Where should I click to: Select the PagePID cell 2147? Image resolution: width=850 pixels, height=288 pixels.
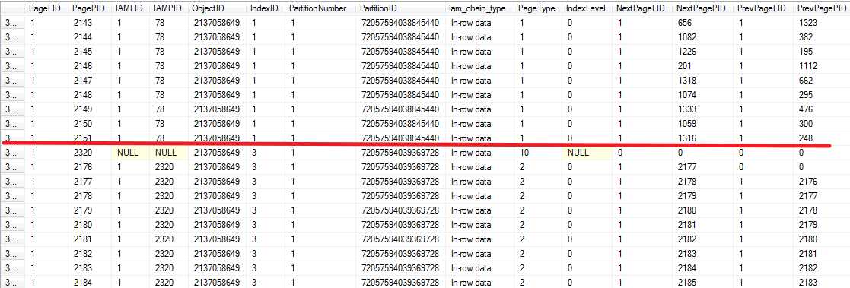[90, 80]
